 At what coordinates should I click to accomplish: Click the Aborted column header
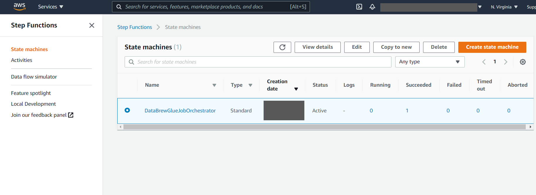click(x=517, y=85)
